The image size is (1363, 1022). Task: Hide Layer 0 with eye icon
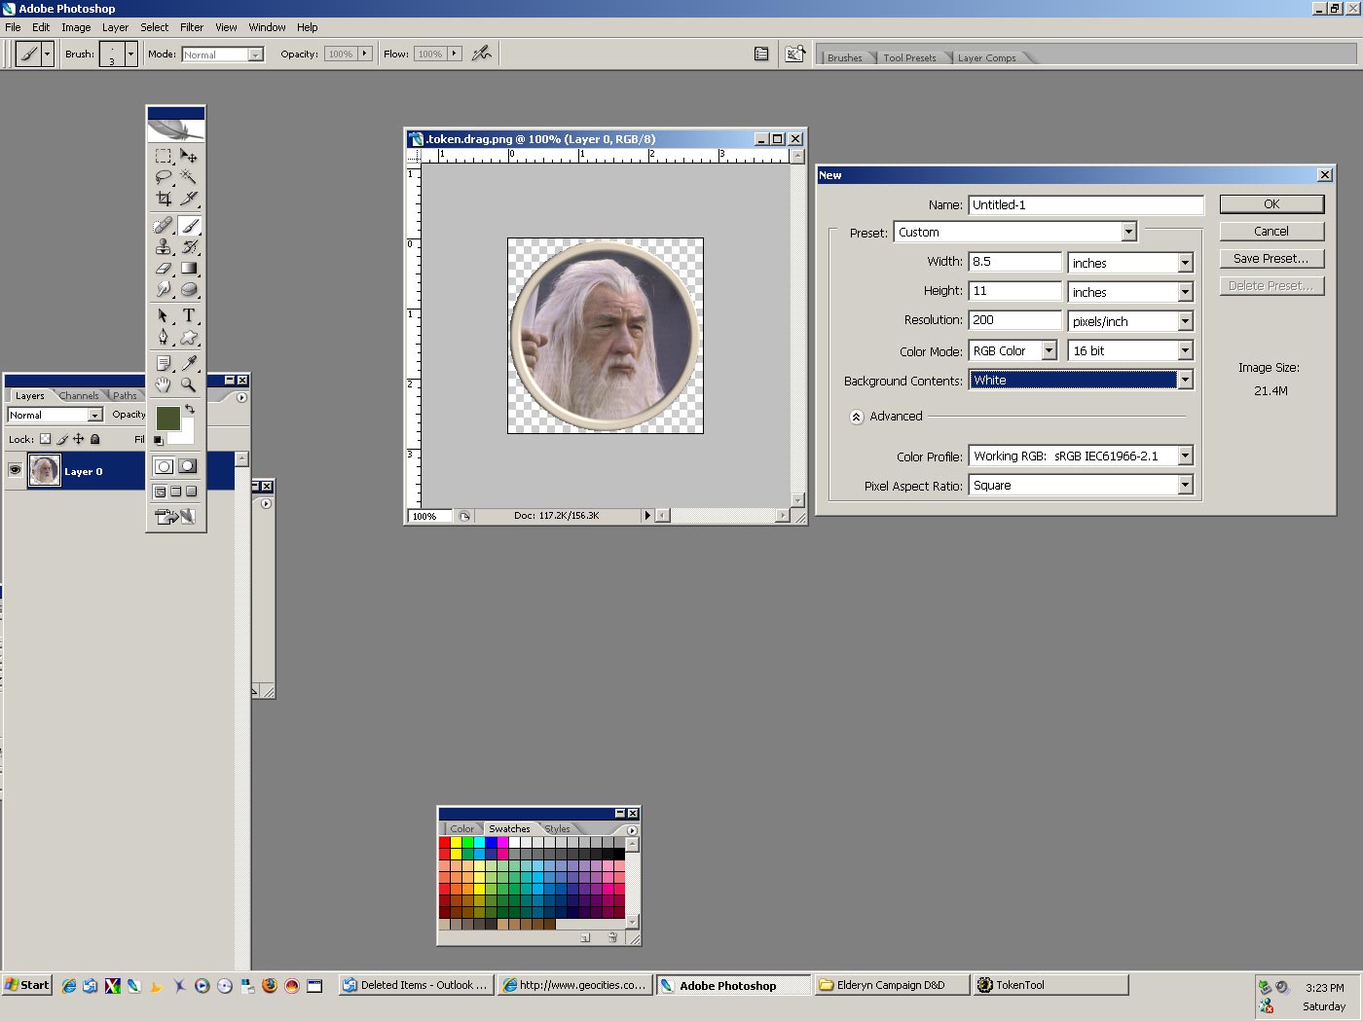click(15, 471)
